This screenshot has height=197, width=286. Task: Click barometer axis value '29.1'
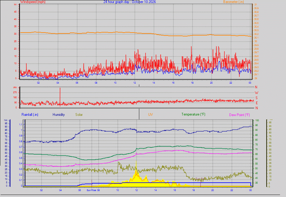point(256,75)
